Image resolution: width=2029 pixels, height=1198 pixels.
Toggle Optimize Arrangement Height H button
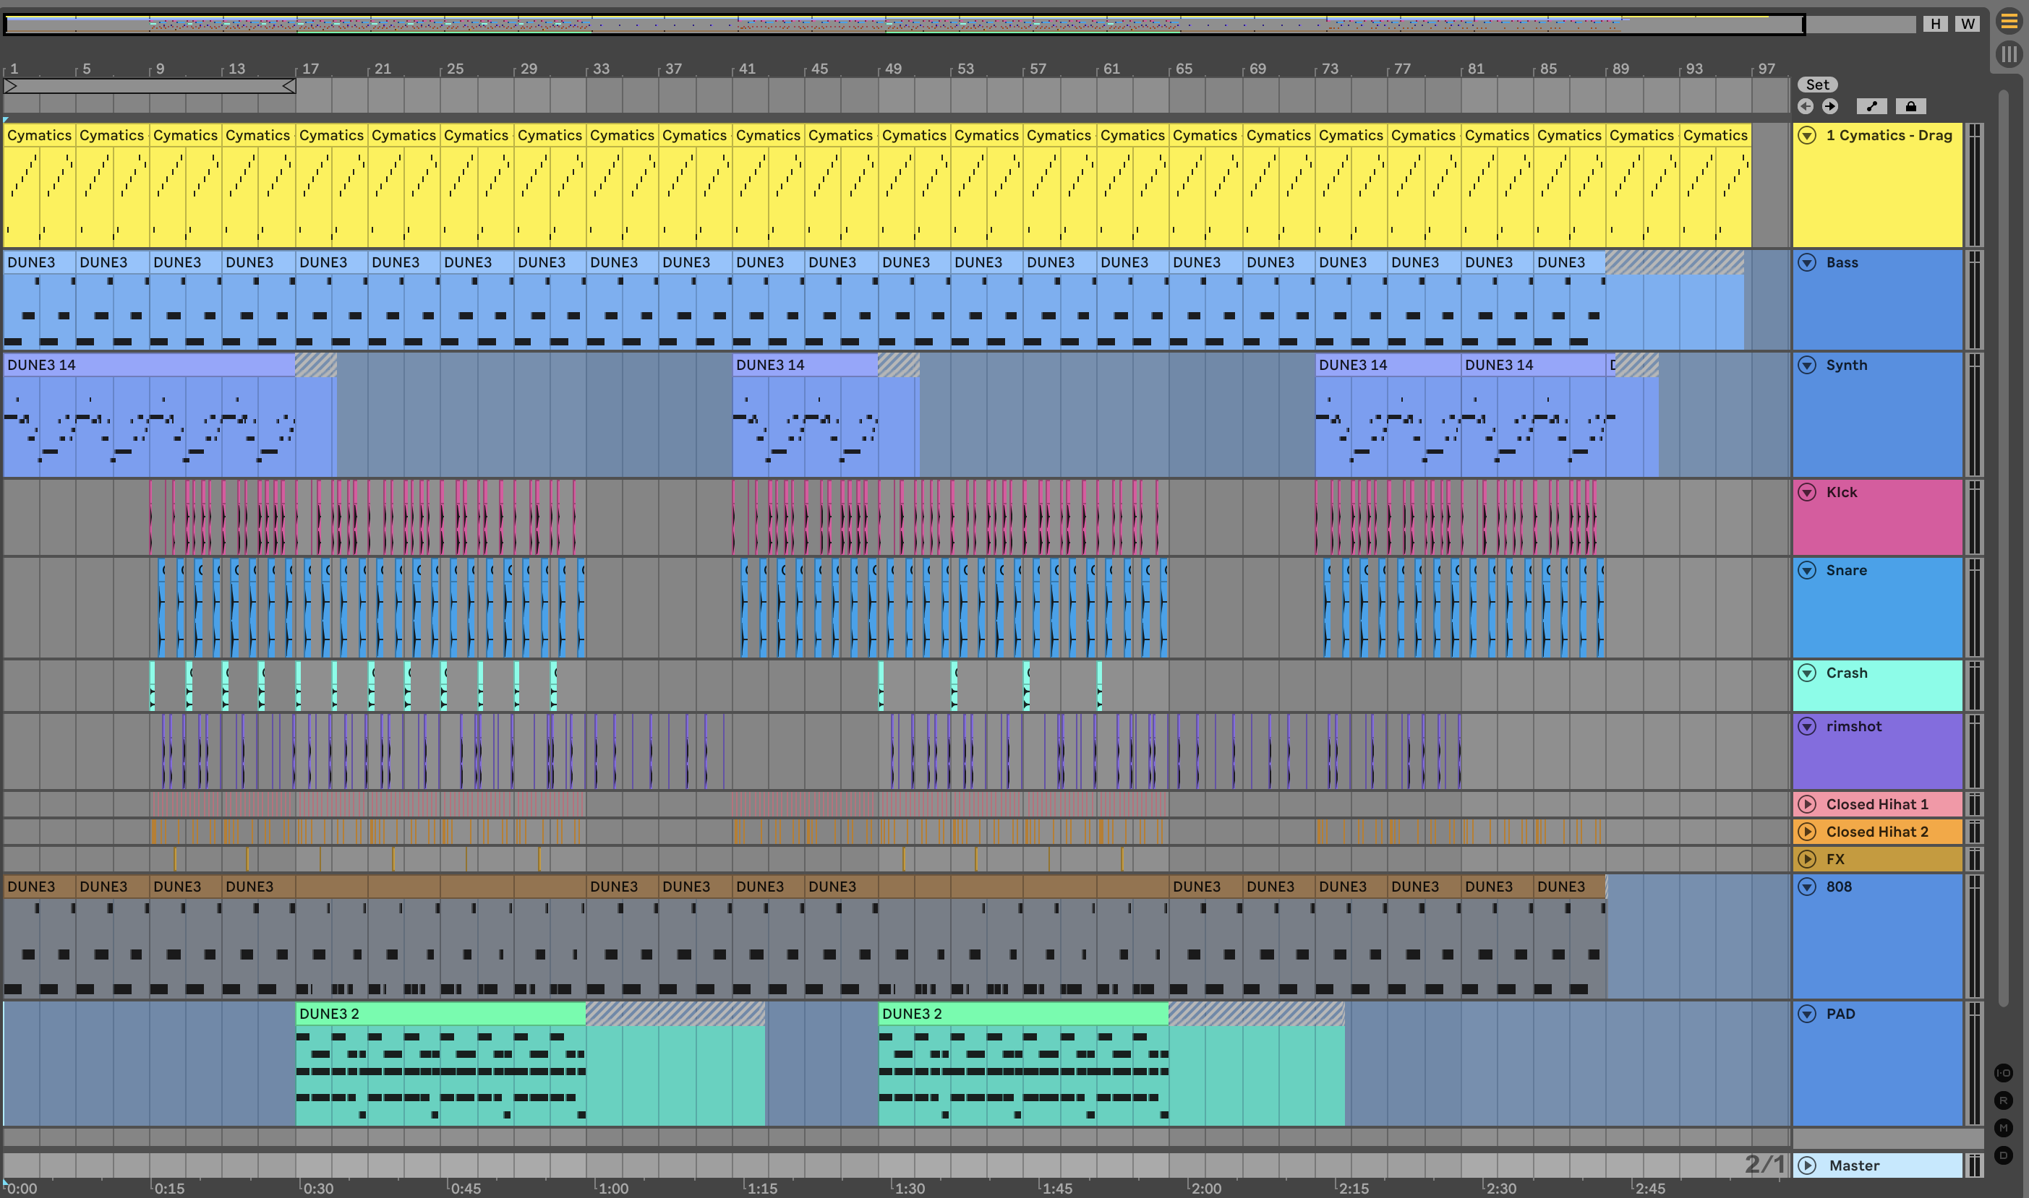(x=1935, y=23)
